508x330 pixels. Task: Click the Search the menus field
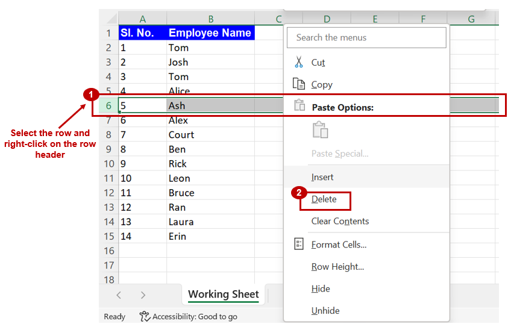366,37
